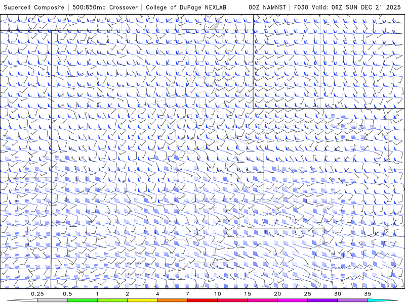Screen dimensions: 405x303
Task: Click the '0.25' legend value
Action: (x=37, y=294)
